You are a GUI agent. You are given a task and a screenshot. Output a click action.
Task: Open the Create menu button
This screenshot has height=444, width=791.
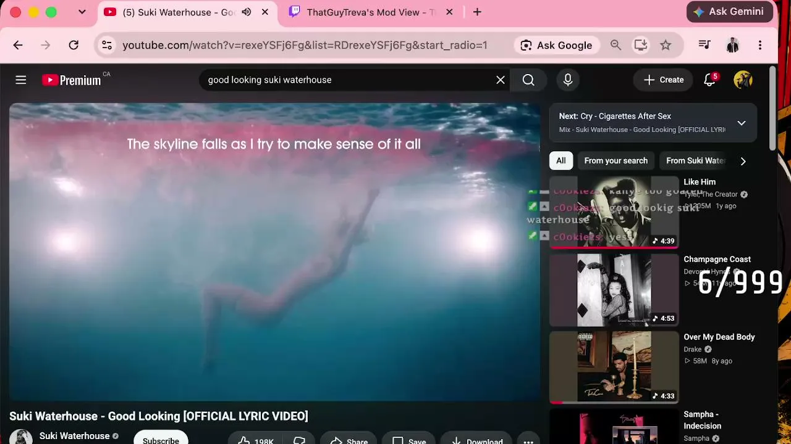click(x=664, y=80)
